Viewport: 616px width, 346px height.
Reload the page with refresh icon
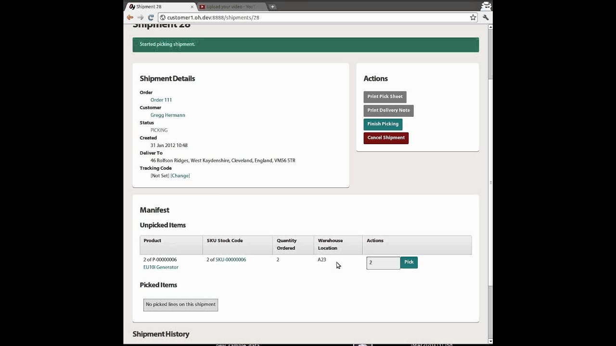pyautogui.click(x=151, y=17)
